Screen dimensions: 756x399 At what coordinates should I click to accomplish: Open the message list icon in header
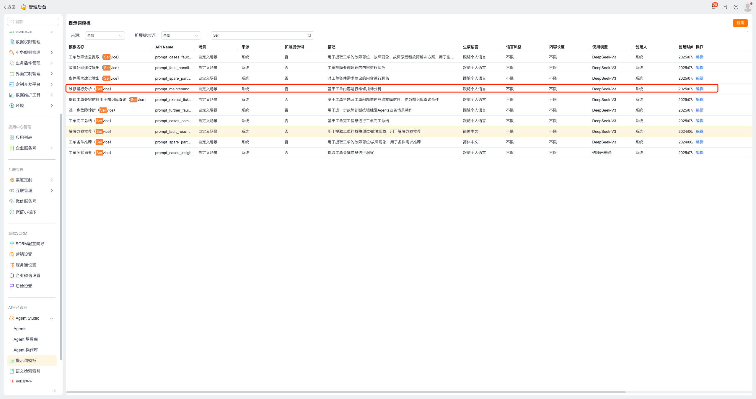(725, 7)
